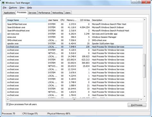The image size is (152, 117).
Task: Toggle Show processes from all users checkbox
Action: click(7, 104)
